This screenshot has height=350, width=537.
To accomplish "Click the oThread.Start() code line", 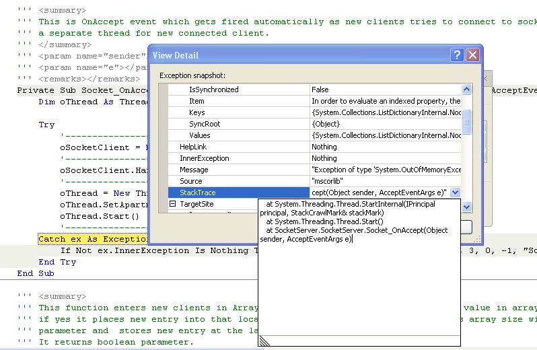I will [x=100, y=216].
